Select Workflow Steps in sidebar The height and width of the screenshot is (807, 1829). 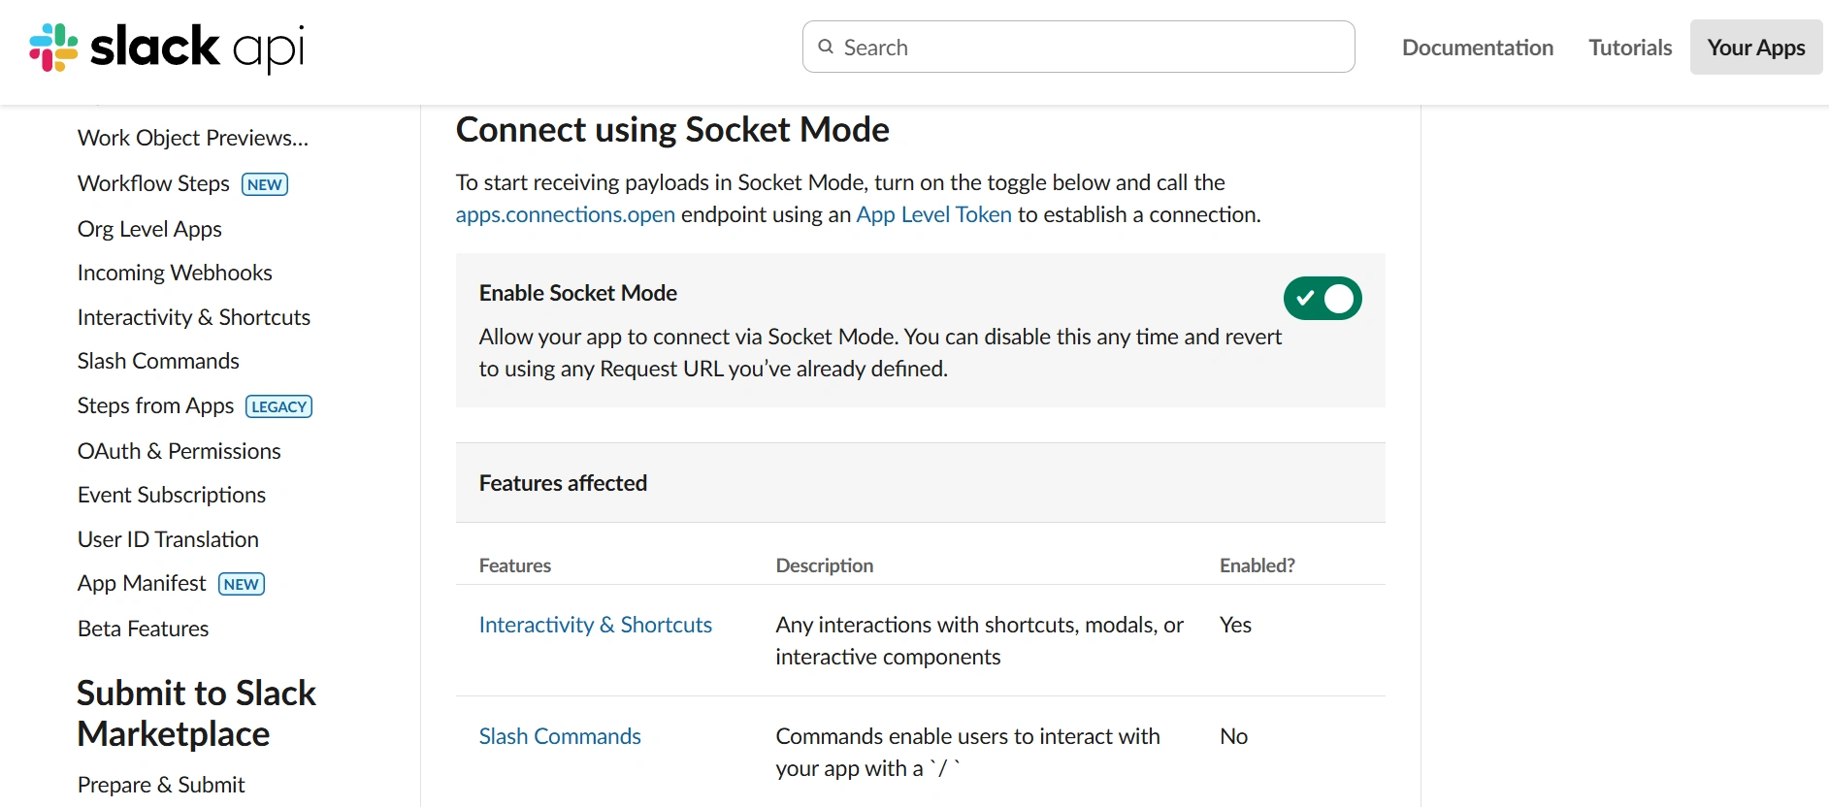[x=153, y=183]
